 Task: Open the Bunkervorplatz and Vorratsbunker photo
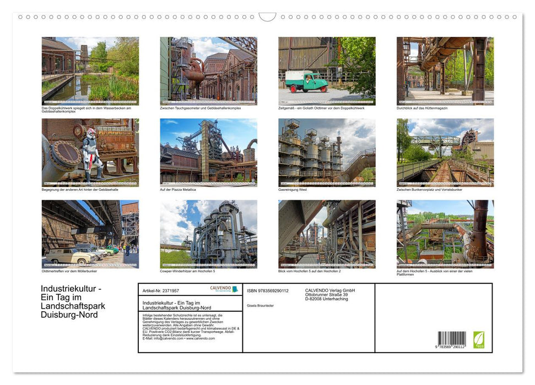(445, 152)
